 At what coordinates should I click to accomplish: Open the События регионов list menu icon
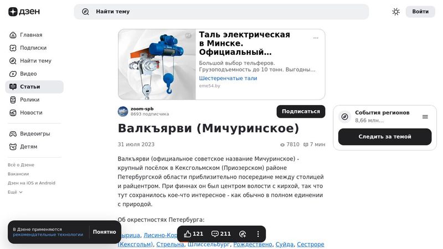point(425,117)
